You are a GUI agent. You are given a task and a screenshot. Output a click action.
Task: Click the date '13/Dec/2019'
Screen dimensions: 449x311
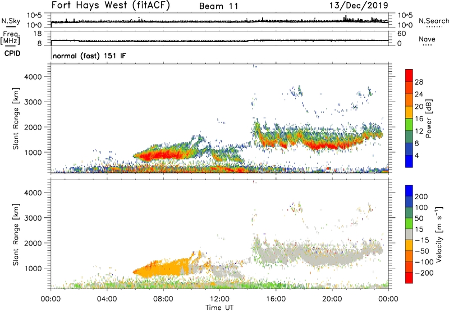359,5
